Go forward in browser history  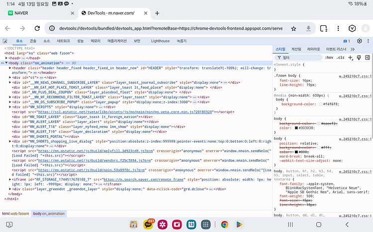22,28
